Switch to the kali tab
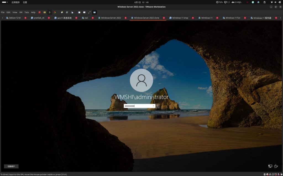Image resolution: width=283 pixels, height=176 pixels. tap(86, 18)
